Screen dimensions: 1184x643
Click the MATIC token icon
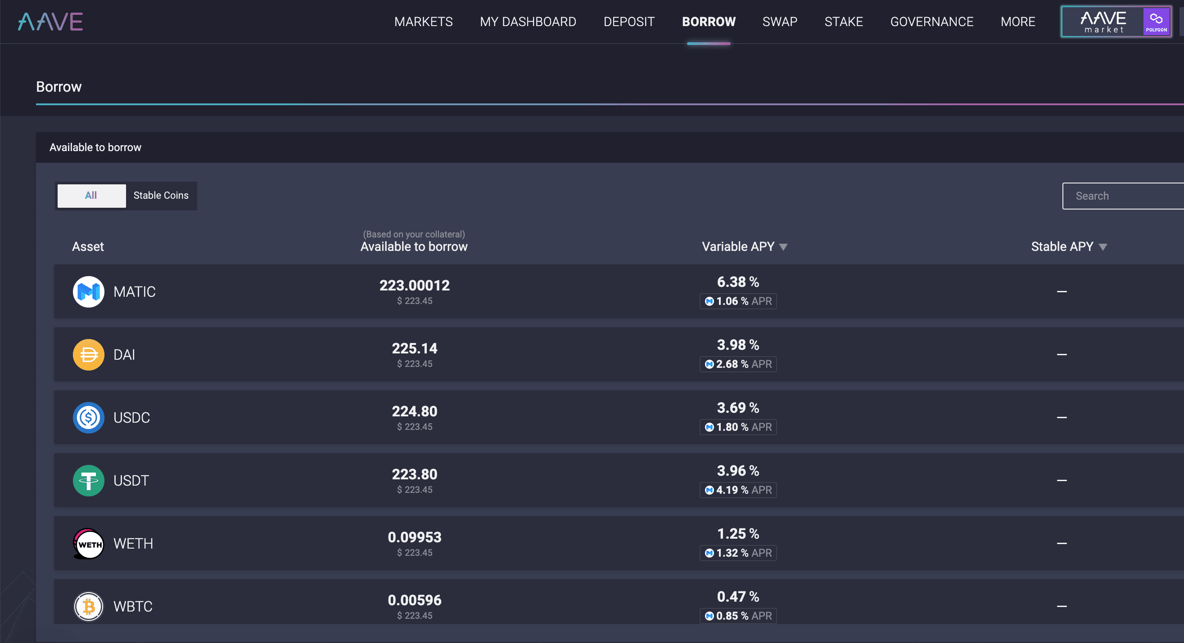[x=88, y=291]
